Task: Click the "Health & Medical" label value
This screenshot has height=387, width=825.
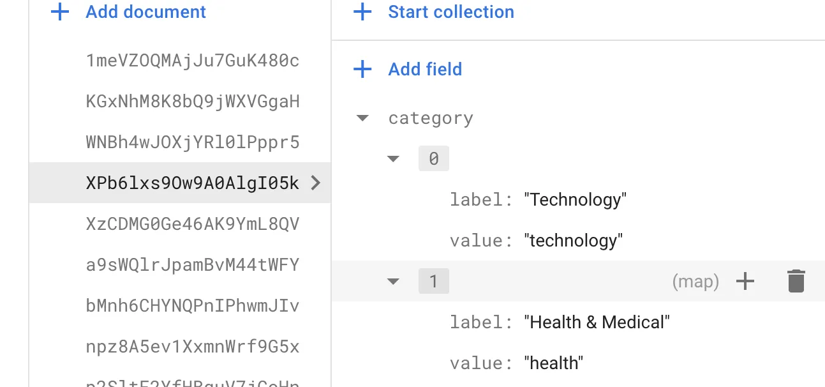Action: (x=597, y=322)
